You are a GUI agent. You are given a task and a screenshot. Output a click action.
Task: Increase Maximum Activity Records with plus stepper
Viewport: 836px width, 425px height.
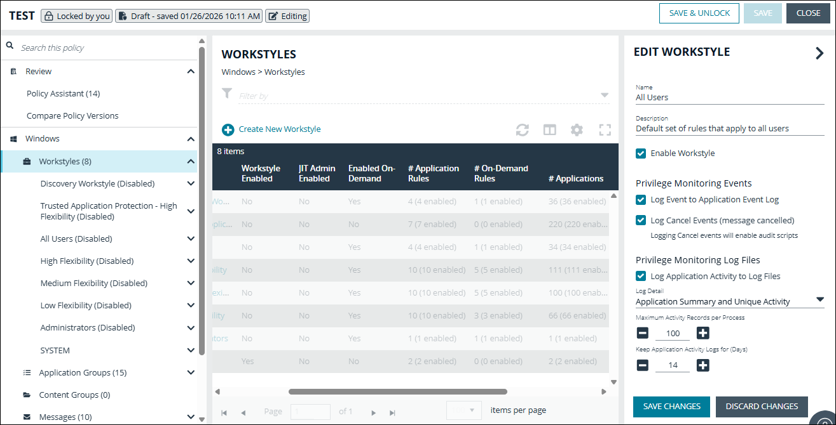point(702,332)
